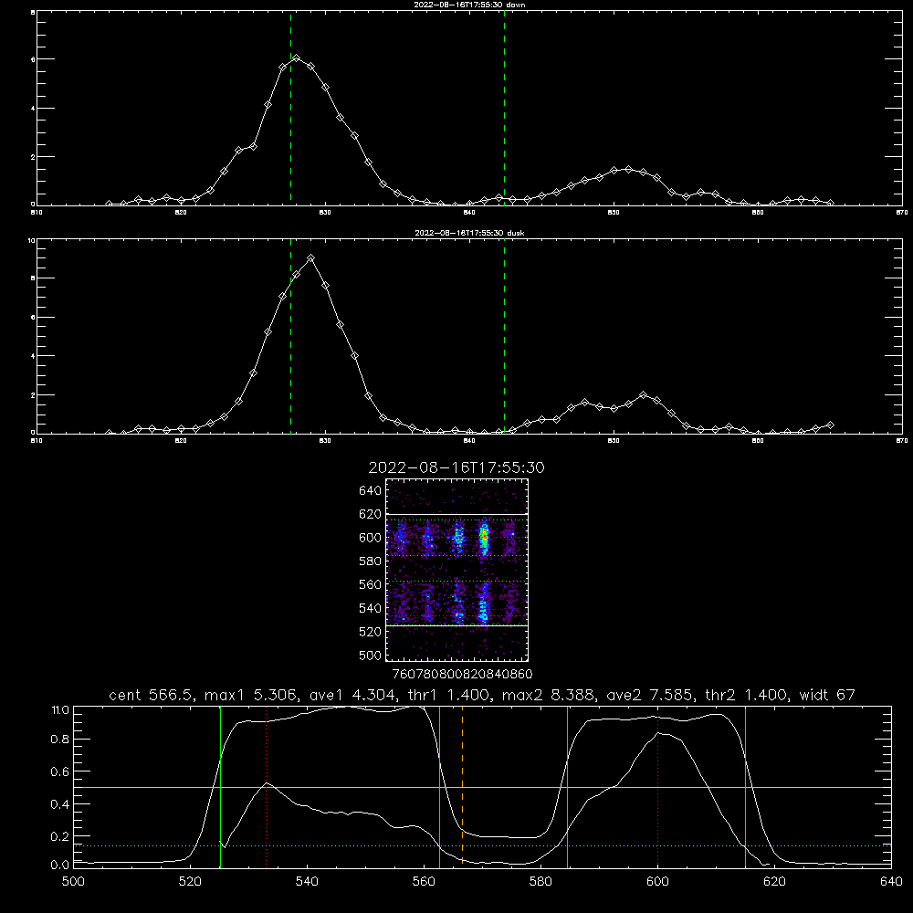This screenshot has width=913, height=913.
Task: Click bottom plot x-axis label 520
Action: pyautogui.click(x=191, y=882)
